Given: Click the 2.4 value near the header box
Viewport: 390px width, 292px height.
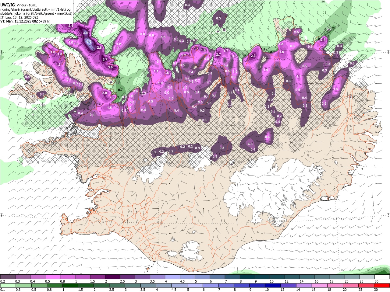Looking at the screenshot, I should coord(71,26).
